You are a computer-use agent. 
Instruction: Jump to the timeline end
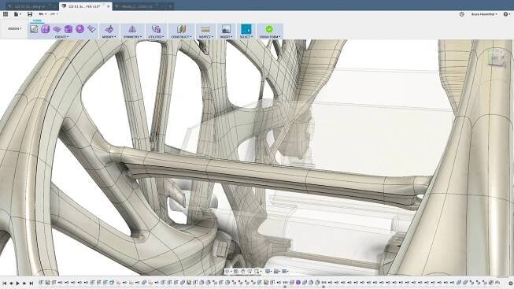pos(31,283)
